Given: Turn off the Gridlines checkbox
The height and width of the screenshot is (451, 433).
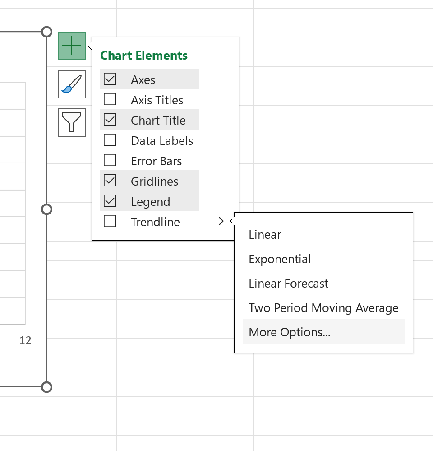Looking at the screenshot, I should tap(110, 181).
